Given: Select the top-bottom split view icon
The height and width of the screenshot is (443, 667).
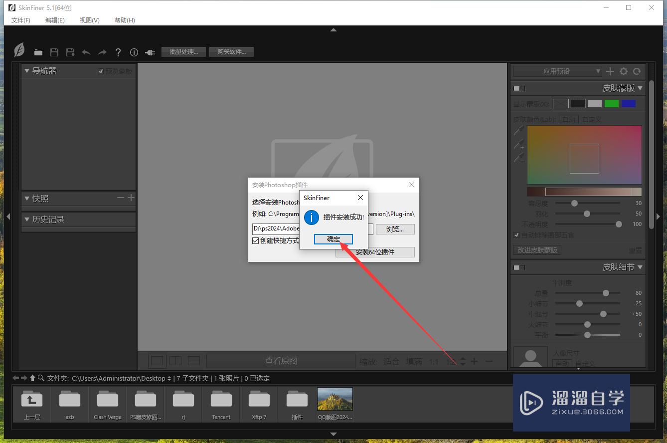Looking at the screenshot, I should pos(194,361).
